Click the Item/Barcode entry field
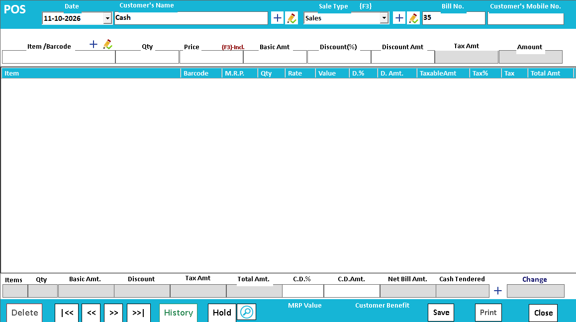 click(x=59, y=57)
